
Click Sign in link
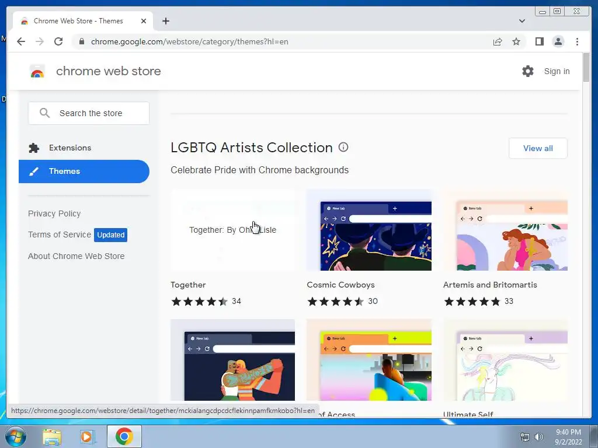coord(557,71)
